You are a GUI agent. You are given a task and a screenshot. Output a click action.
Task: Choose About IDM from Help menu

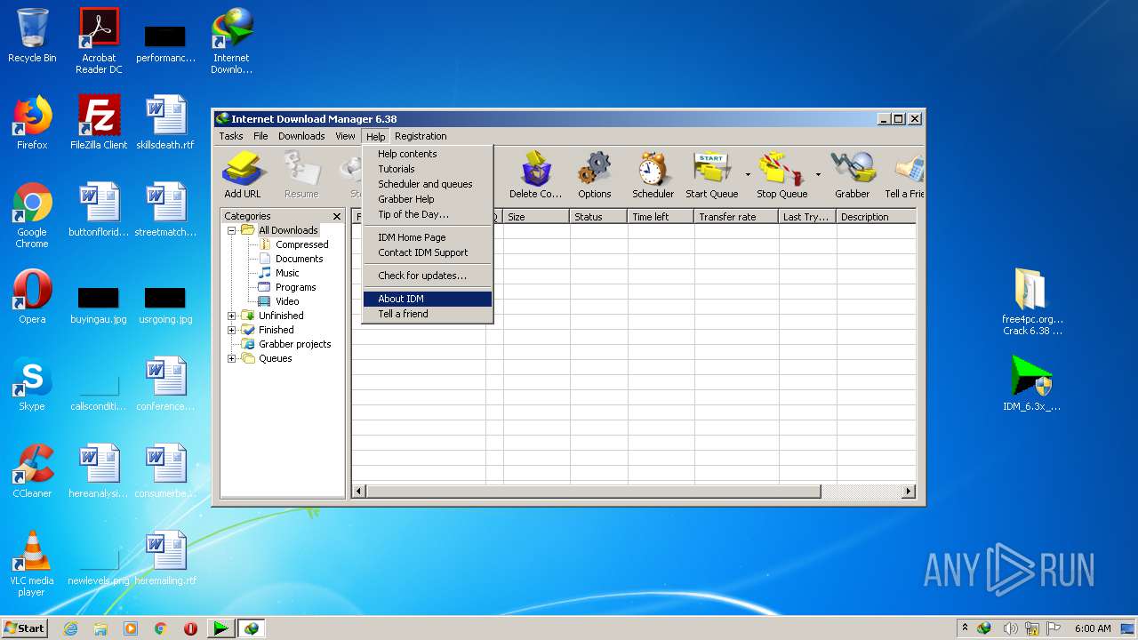point(428,299)
